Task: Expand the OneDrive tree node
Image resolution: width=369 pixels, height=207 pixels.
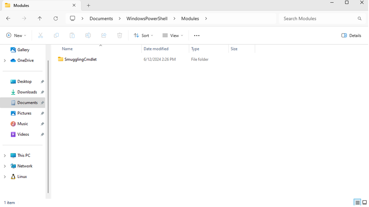Action: click(5, 60)
